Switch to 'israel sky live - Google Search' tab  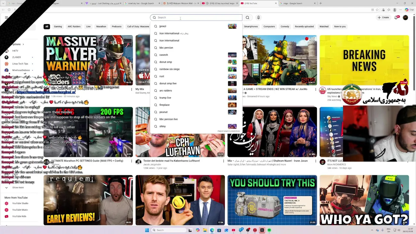click(141, 3)
